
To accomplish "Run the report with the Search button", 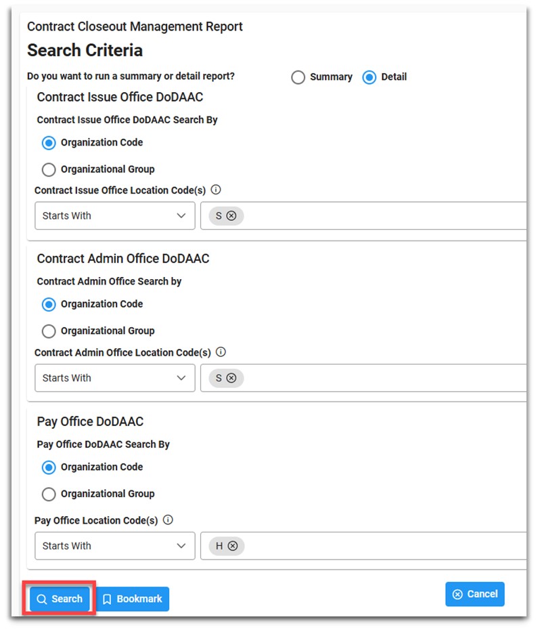I will point(60,599).
